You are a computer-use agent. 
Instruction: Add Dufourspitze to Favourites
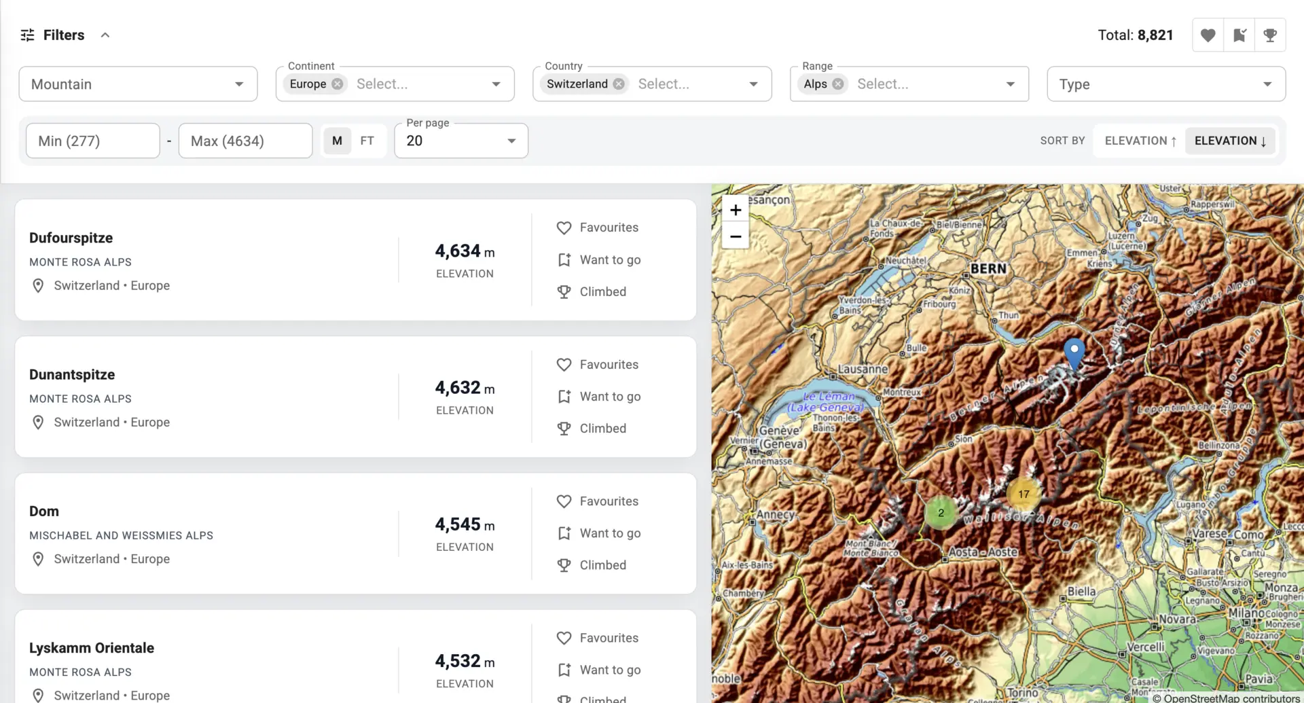pos(598,228)
